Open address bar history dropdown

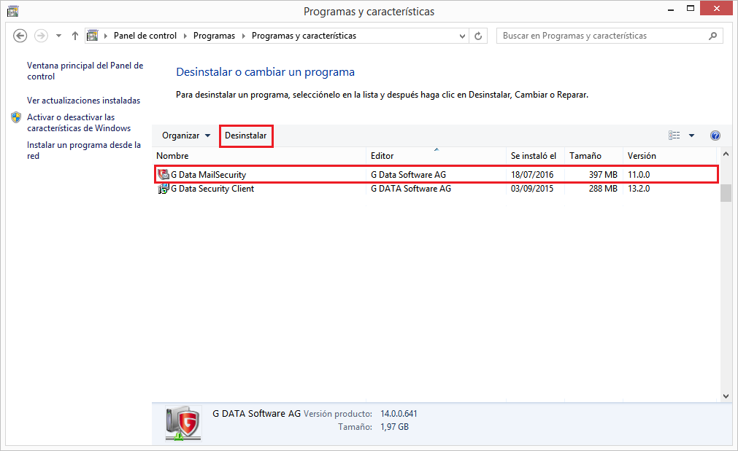point(462,36)
